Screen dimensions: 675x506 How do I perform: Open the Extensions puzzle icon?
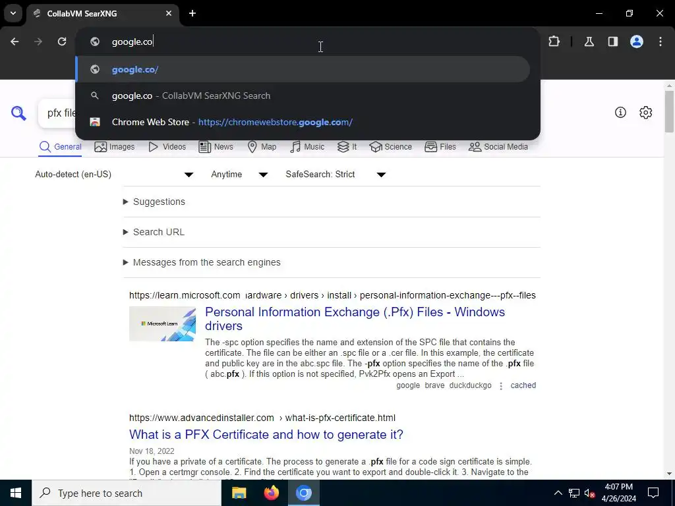[x=554, y=42]
